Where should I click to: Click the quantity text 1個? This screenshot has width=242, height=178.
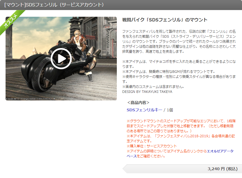[170, 110]
